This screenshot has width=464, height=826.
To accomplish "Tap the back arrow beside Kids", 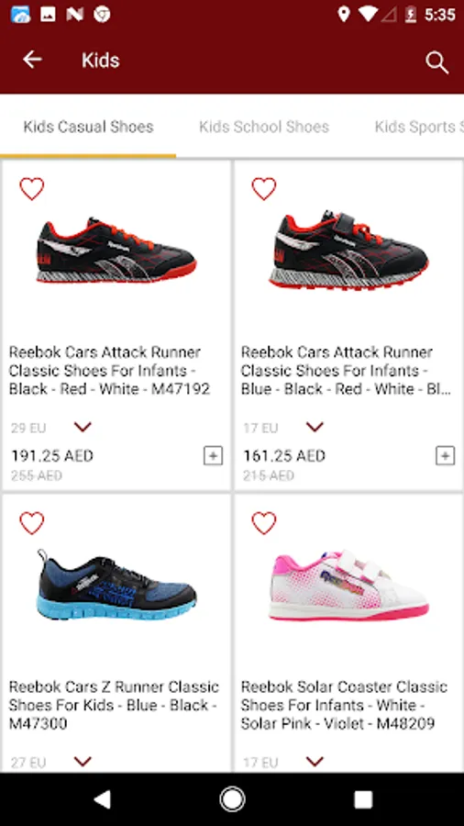I will [x=32, y=60].
